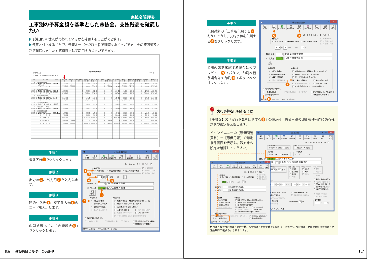
Task: Click page number 187
Action: click(361, 251)
